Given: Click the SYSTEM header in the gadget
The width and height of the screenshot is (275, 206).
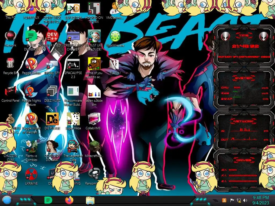Looking at the screenshot, I should tap(244, 78).
